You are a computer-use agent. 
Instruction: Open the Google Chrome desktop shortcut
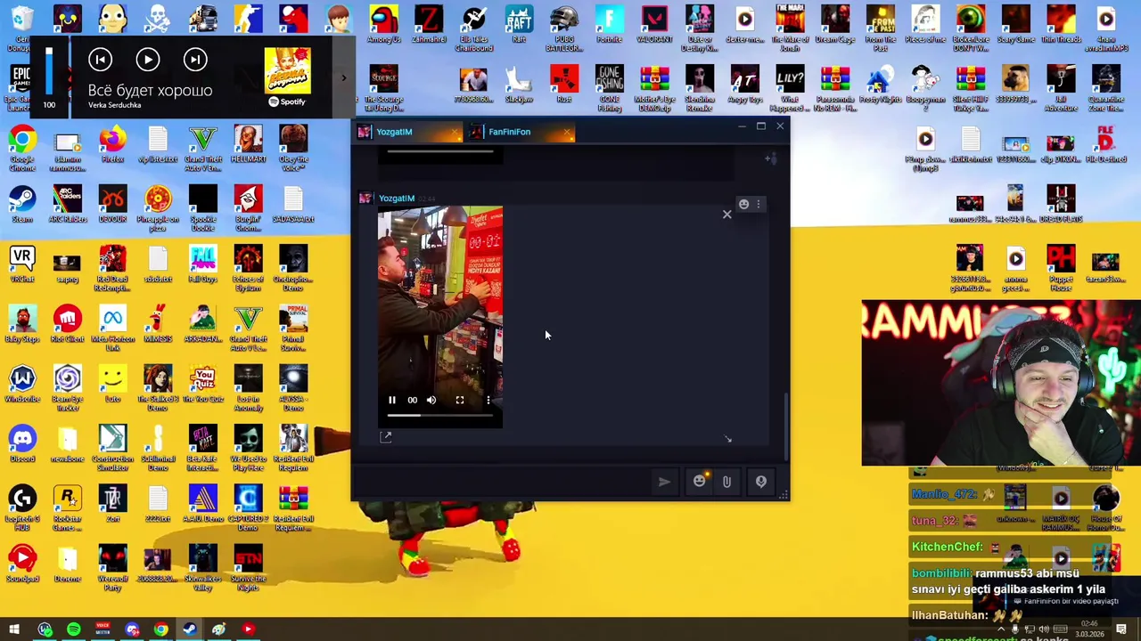(22, 148)
